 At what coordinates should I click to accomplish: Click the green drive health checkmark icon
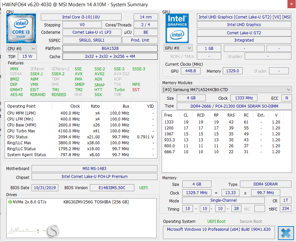[10, 202]
